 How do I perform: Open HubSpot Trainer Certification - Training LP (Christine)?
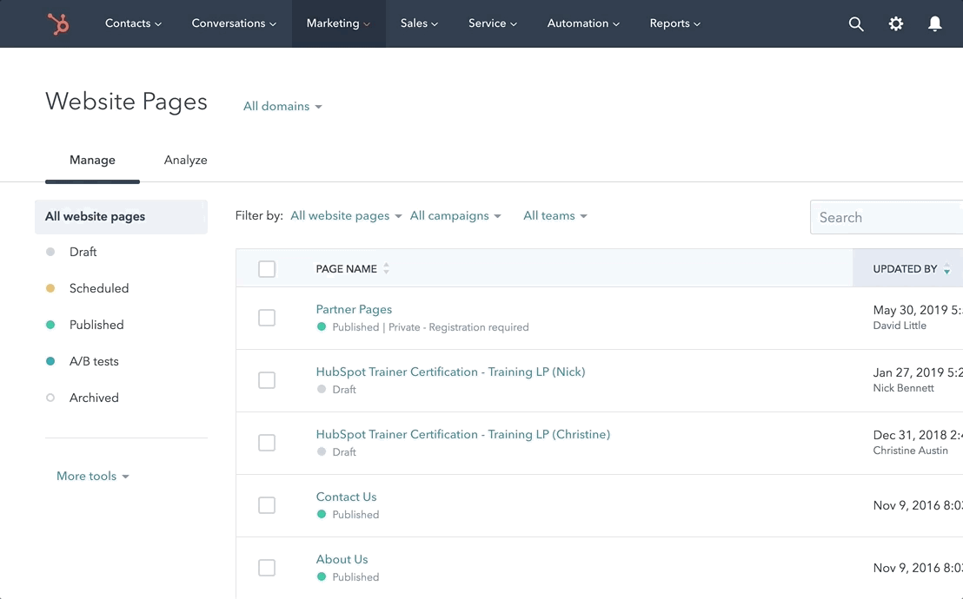[463, 435]
